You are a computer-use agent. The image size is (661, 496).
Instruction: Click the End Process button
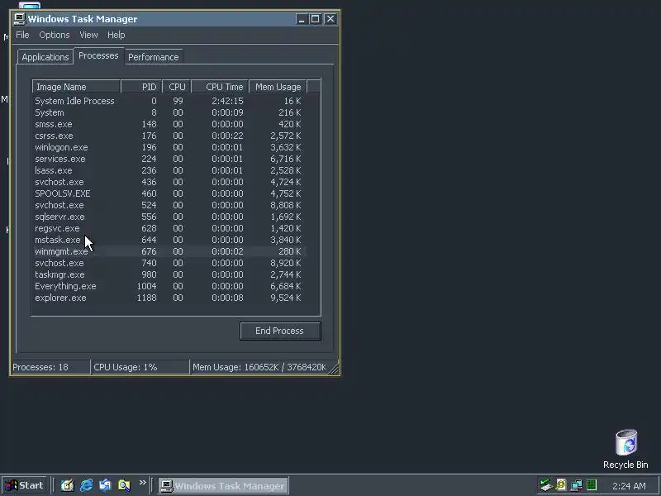click(x=280, y=331)
